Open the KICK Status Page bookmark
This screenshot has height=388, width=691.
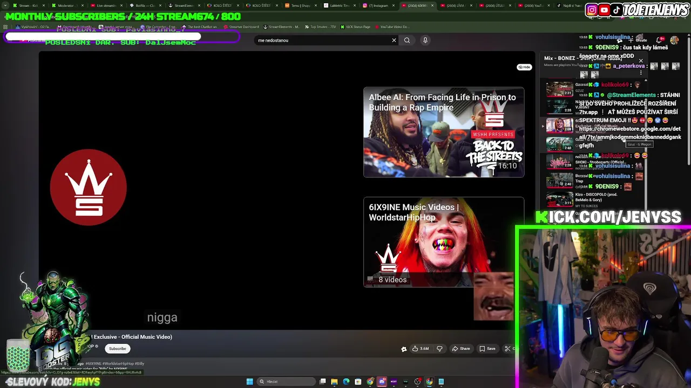coord(355,26)
